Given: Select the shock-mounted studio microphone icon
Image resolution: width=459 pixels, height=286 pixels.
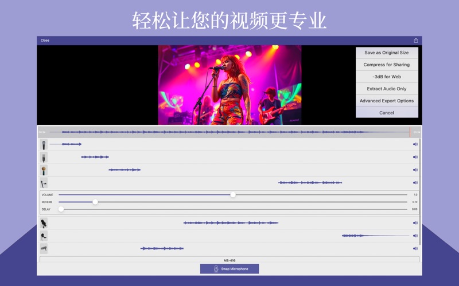Looking at the screenshot, I should (x=44, y=223).
